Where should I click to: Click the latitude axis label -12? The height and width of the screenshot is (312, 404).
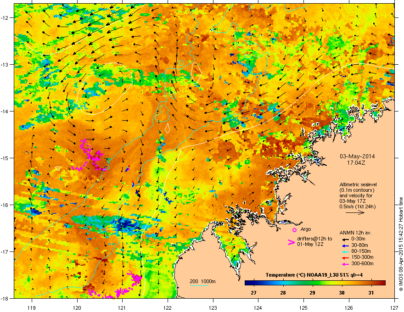(x=5, y=17)
